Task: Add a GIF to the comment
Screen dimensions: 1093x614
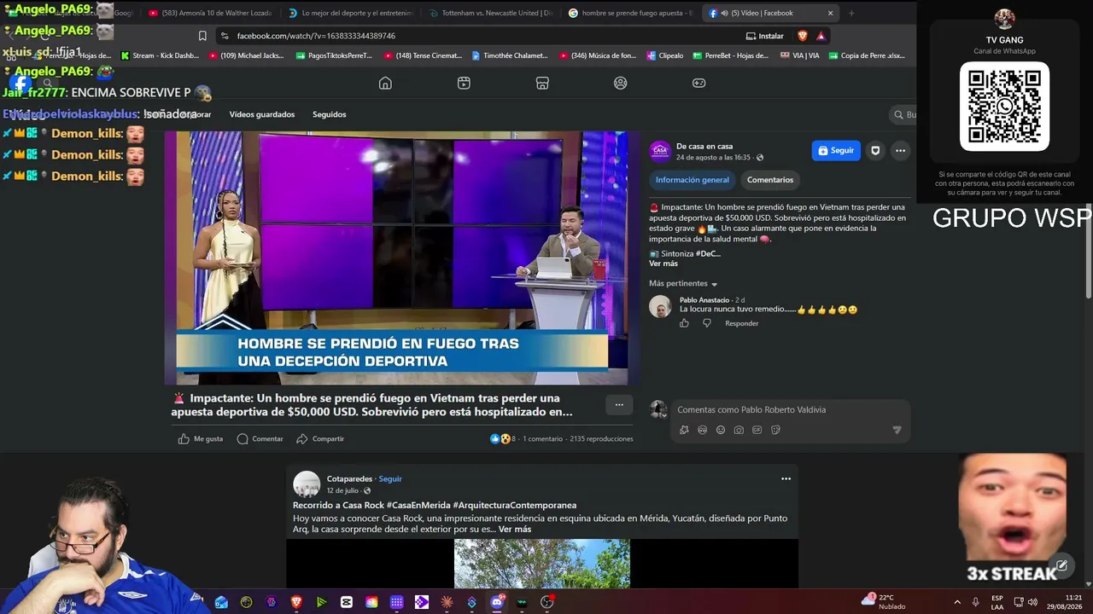Action: (757, 430)
